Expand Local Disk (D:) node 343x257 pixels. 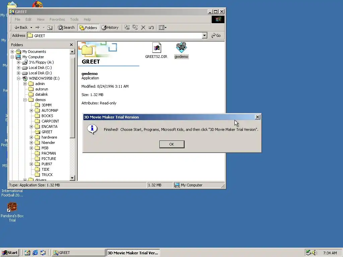(19, 73)
